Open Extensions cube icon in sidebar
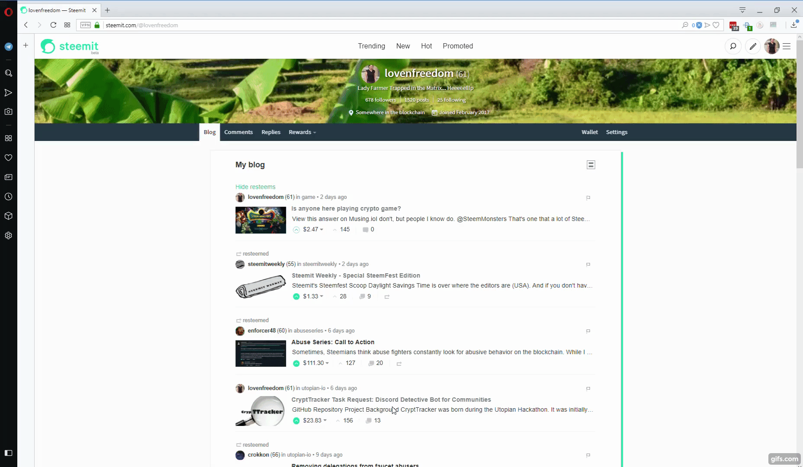The image size is (803, 467). coord(9,216)
